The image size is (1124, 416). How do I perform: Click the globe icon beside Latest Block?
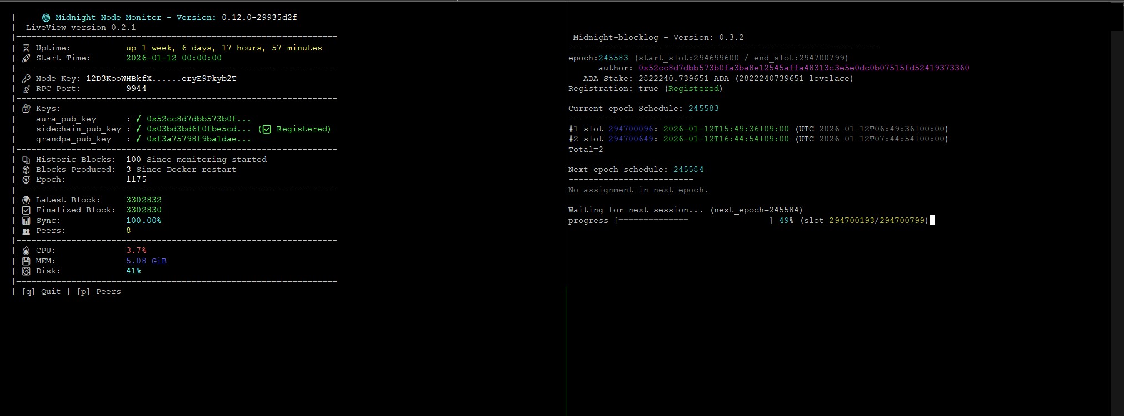tap(26, 200)
